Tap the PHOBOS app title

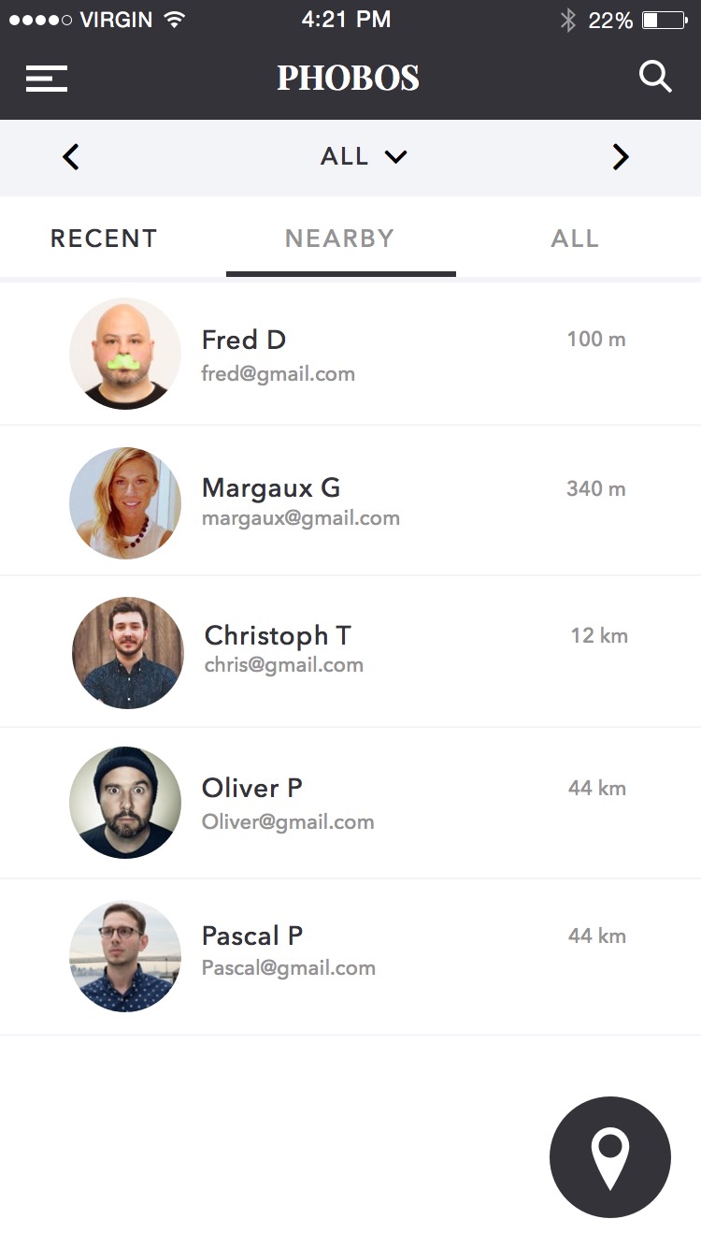tap(349, 78)
